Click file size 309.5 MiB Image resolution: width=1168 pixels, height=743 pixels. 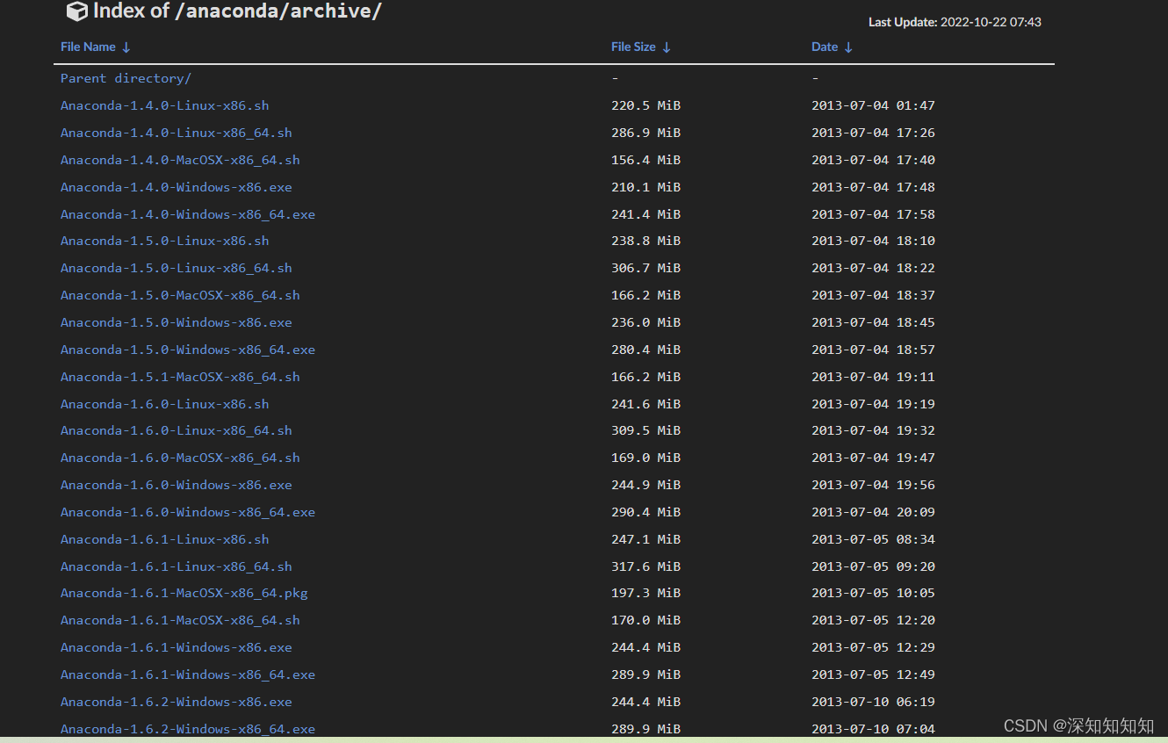point(645,430)
